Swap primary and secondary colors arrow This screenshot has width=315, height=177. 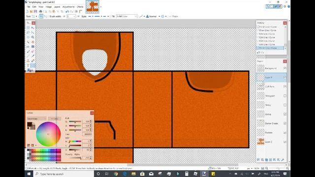pyautogui.click(x=34, y=123)
